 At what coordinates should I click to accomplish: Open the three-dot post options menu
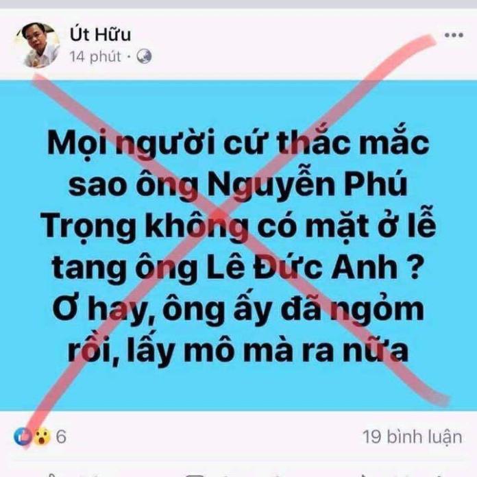454,35
